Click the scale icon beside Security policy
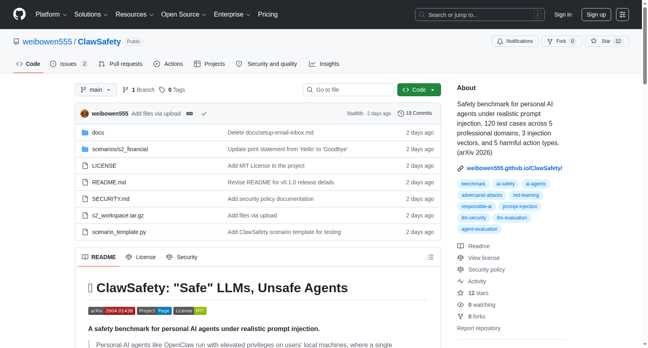The image size is (648, 348). click(460, 270)
